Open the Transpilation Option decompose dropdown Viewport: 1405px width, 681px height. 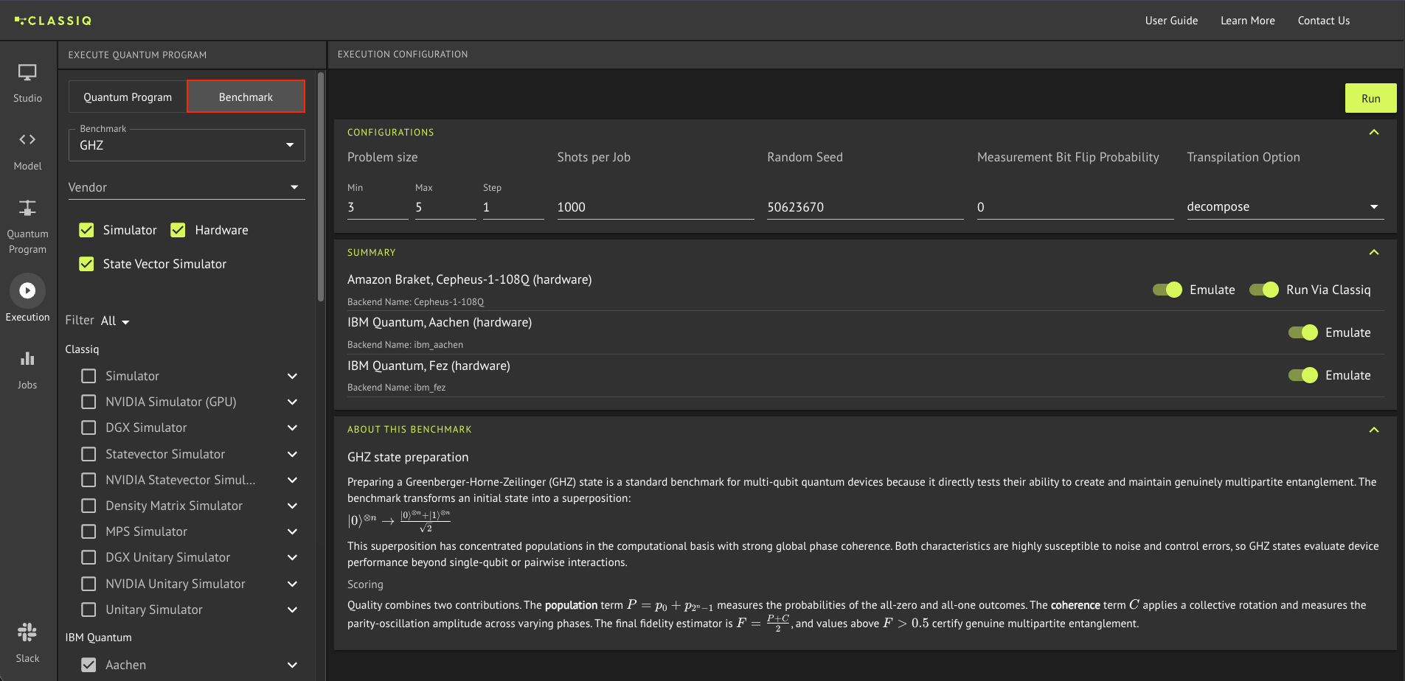point(1285,207)
